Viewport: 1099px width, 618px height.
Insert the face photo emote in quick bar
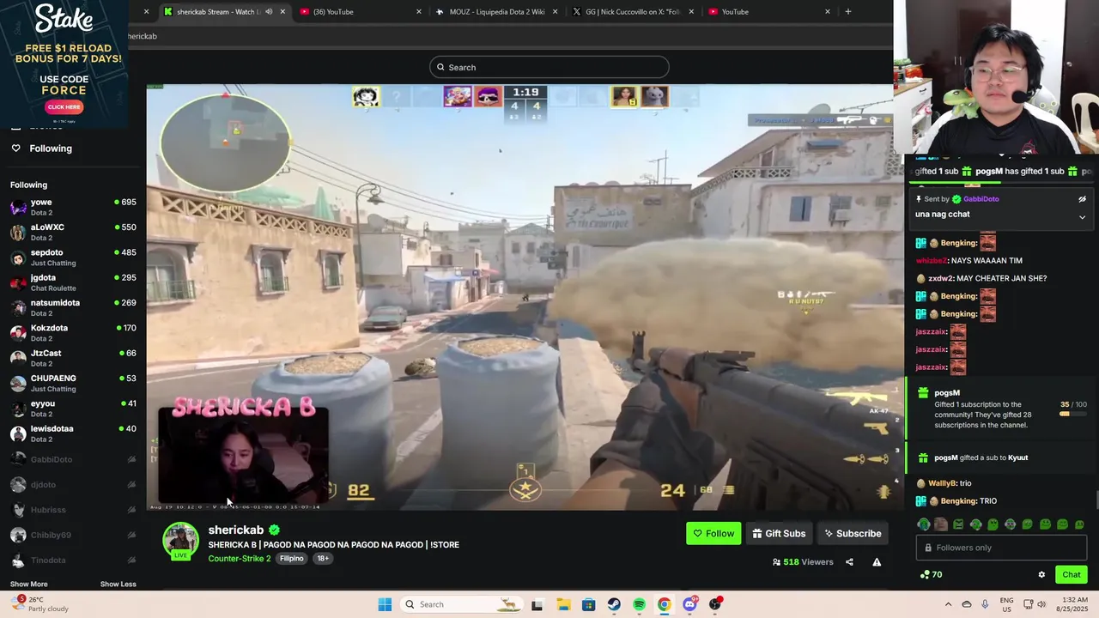click(941, 524)
